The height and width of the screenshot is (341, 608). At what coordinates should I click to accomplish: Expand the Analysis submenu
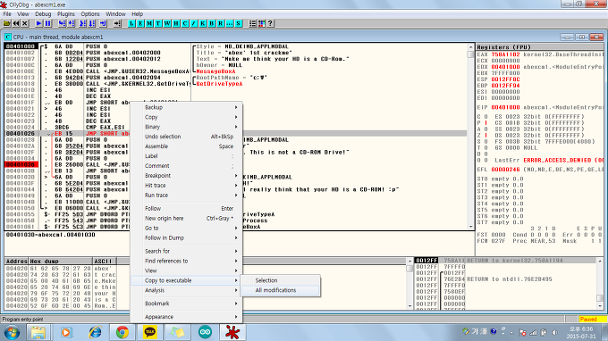pyautogui.click(x=187, y=290)
